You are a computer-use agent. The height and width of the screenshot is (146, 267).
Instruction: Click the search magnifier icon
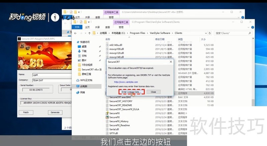click(250, 33)
